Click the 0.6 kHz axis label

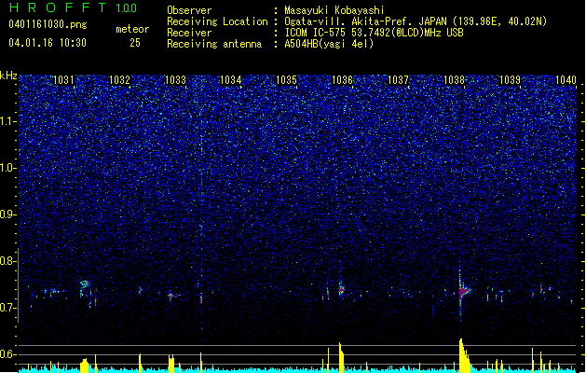pyautogui.click(x=8, y=354)
